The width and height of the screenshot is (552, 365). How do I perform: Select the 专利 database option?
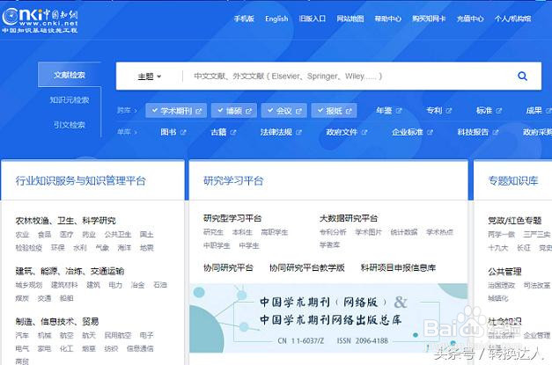pyautogui.click(x=434, y=111)
